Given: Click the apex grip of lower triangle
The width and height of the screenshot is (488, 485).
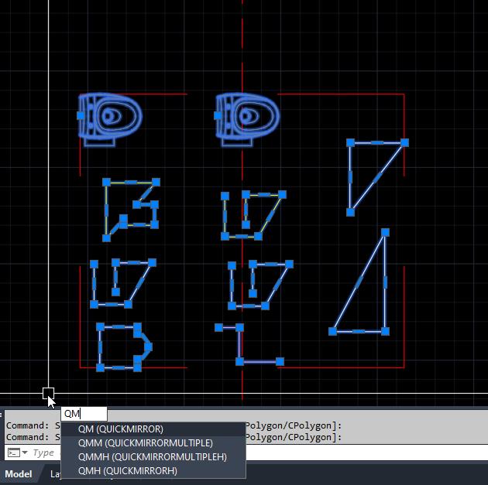Looking at the screenshot, I should pyautogui.click(x=385, y=232).
